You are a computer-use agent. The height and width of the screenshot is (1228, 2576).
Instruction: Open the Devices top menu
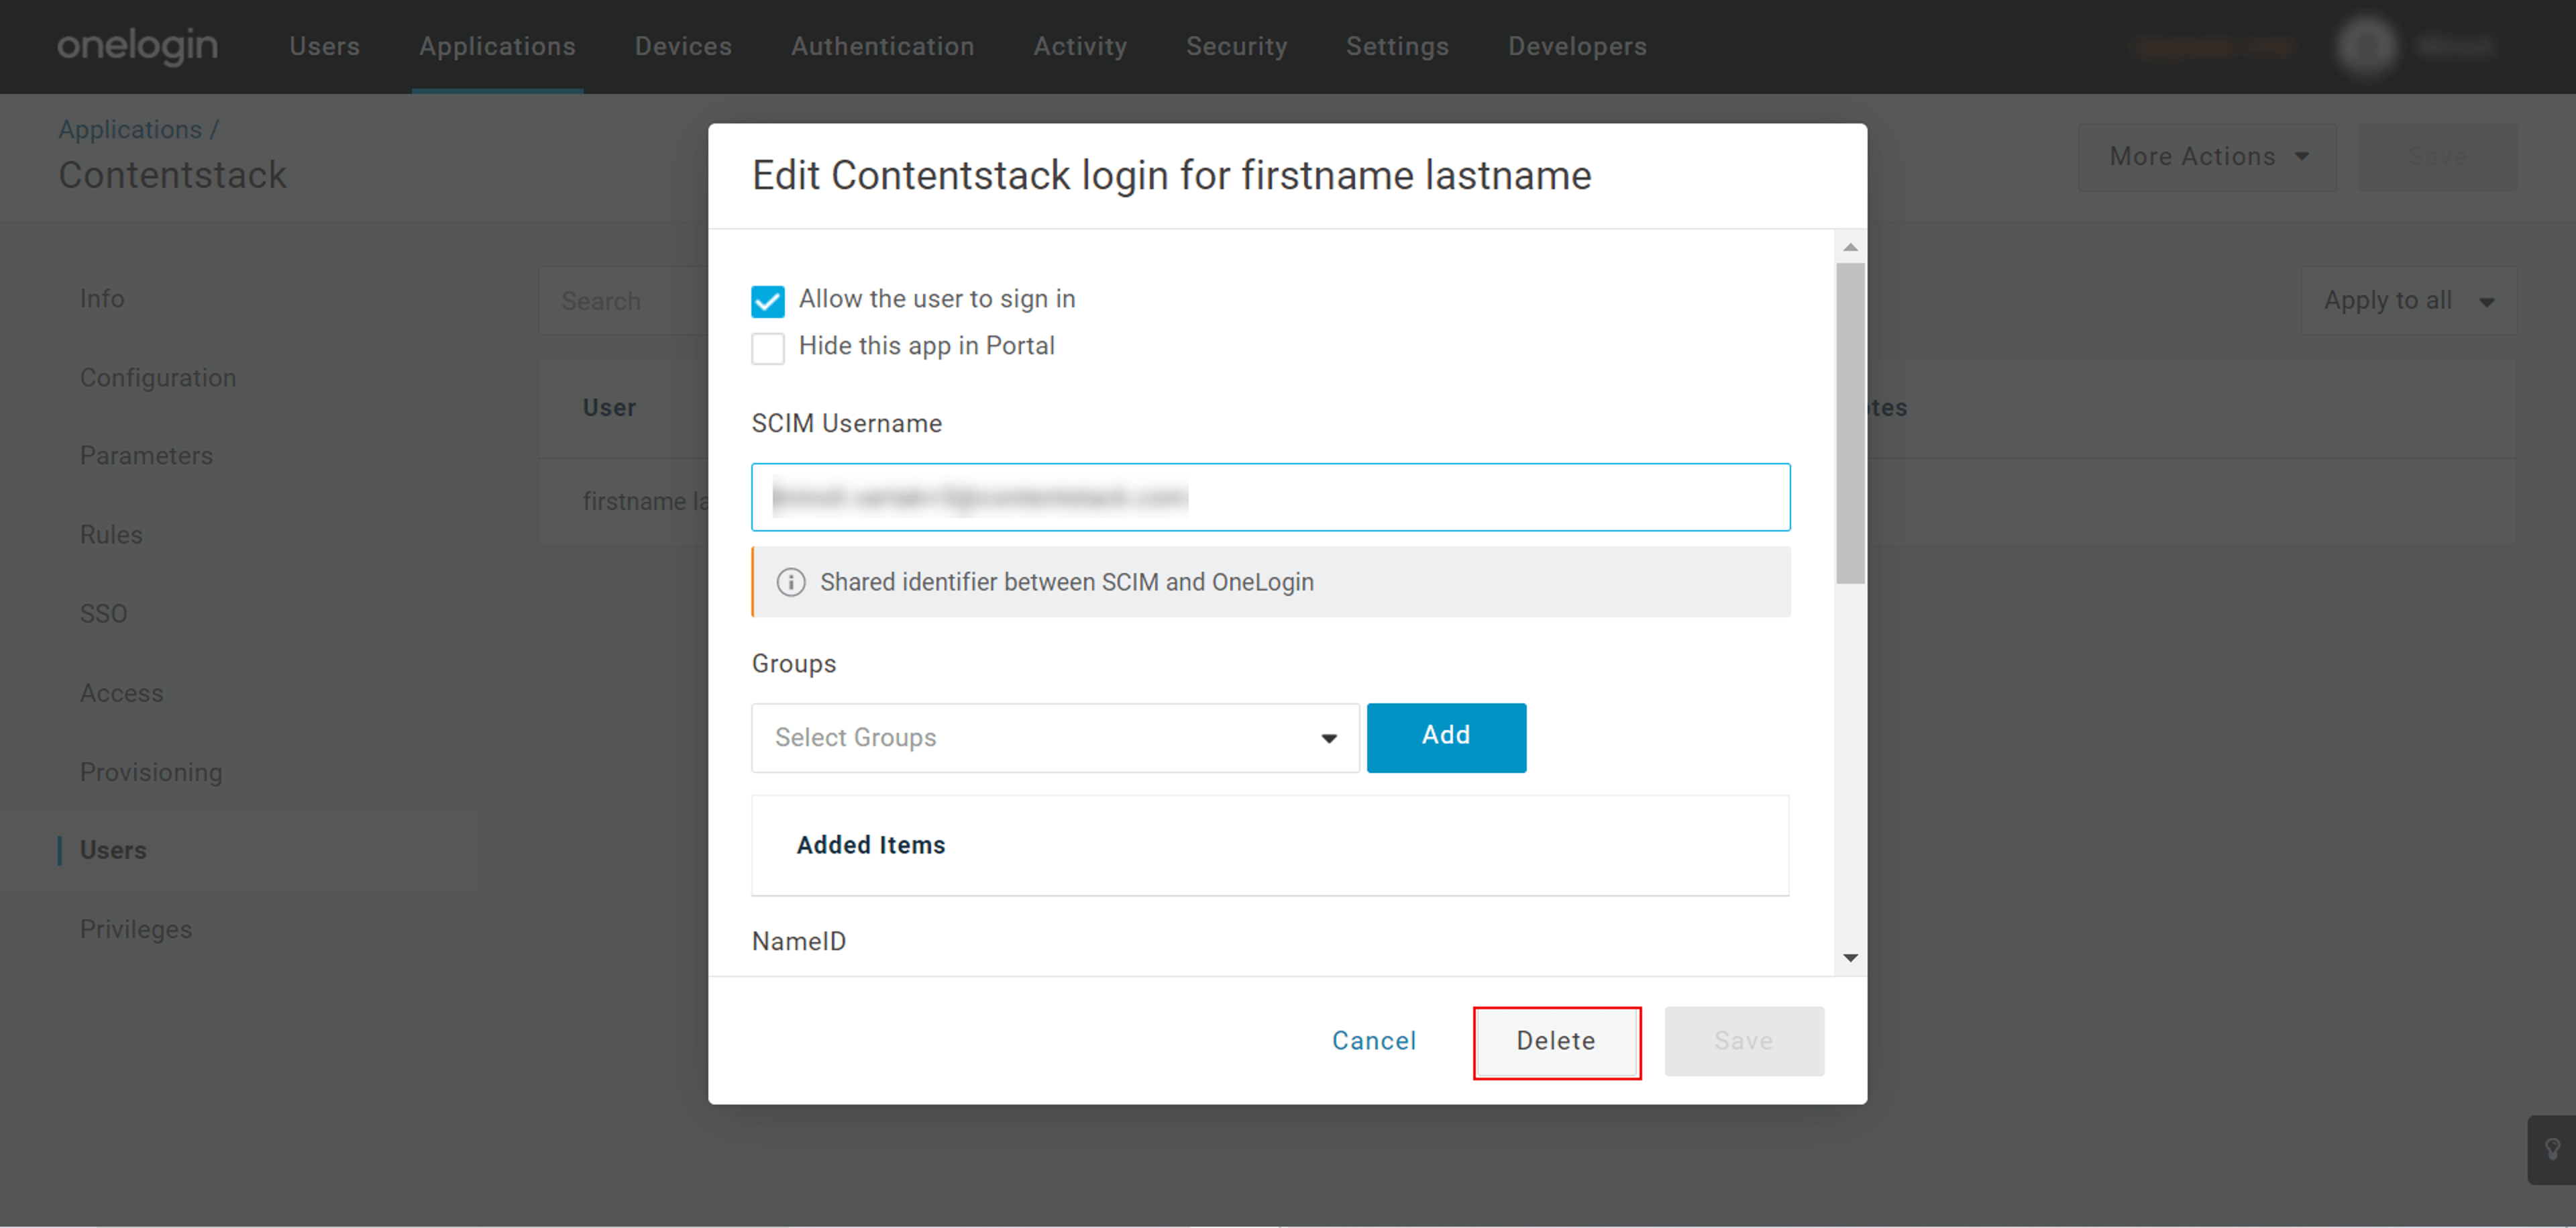click(x=683, y=46)
